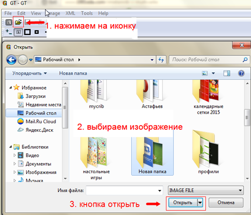Image resolution: width=251 pixels, height=215 pixels.
Task: Expand the Документы library node
Action: (15, 164)
